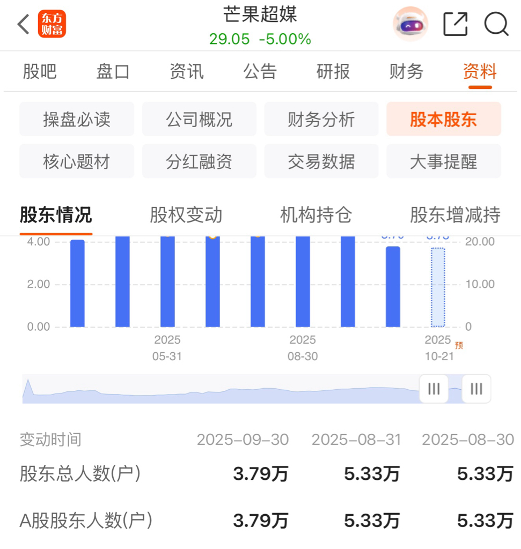Tap the 2025-08-31 column header
The image size is (521, 549).
pyautogui.click(x=356, y=440)
